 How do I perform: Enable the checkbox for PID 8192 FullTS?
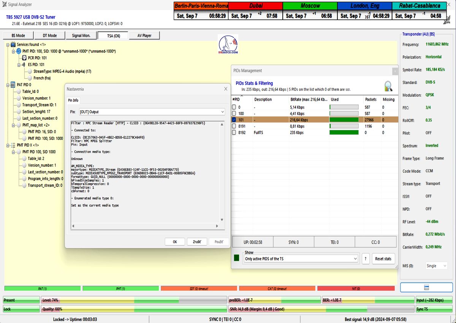coord(234,133)
